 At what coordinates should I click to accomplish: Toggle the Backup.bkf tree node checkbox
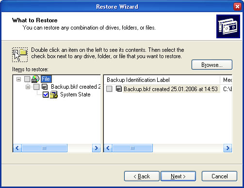pyautogui.click(x=36, y=87)
